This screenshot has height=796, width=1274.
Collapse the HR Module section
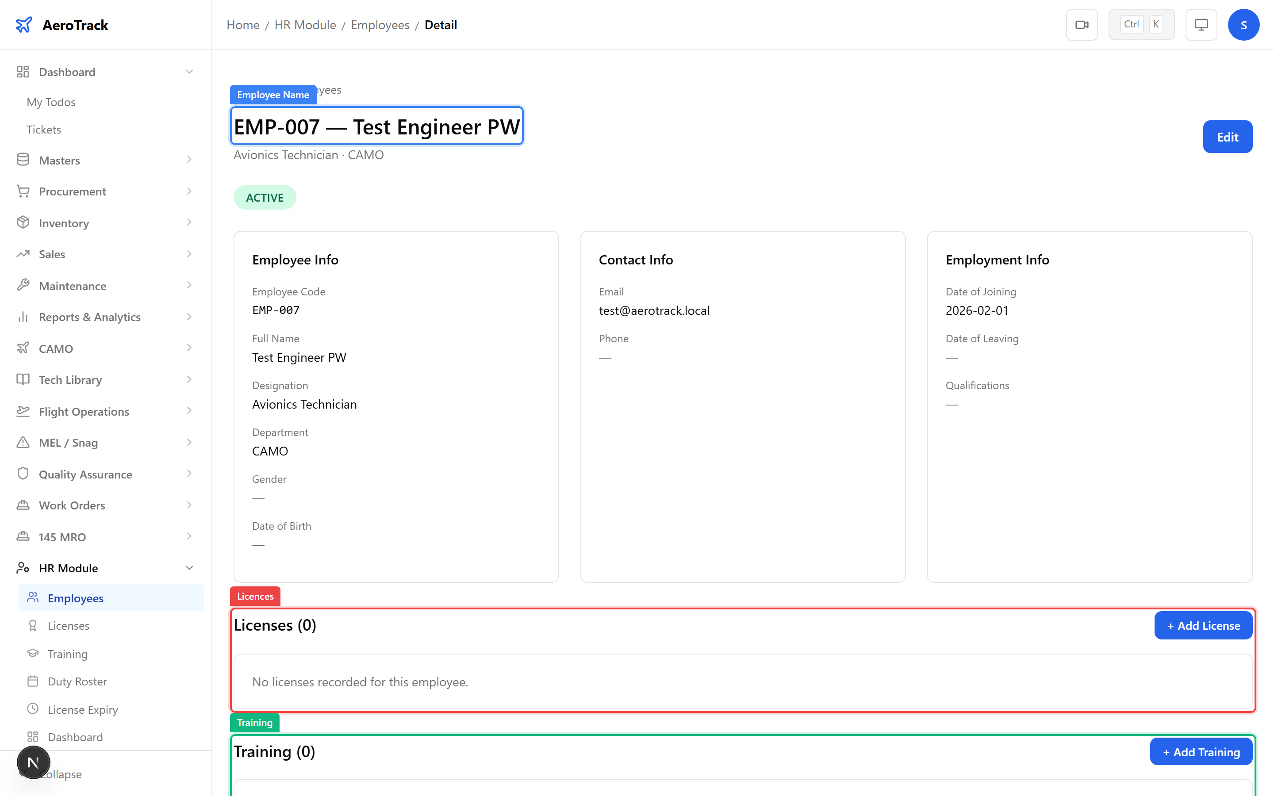[x=189, y=567]
